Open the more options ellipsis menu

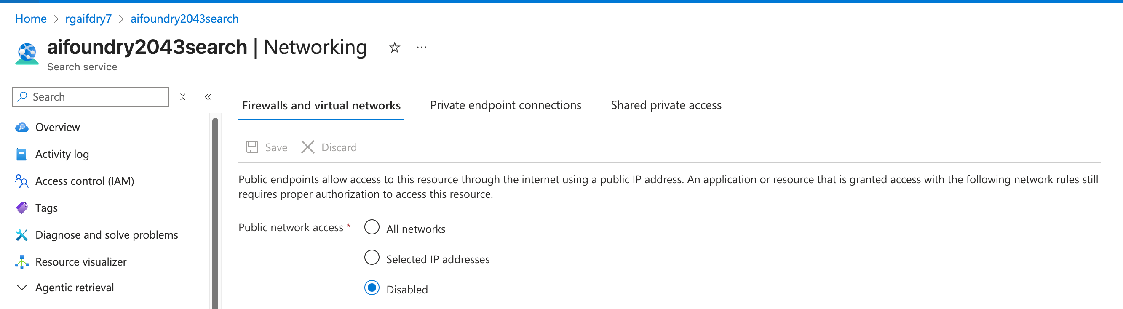(x=421, y=48)
